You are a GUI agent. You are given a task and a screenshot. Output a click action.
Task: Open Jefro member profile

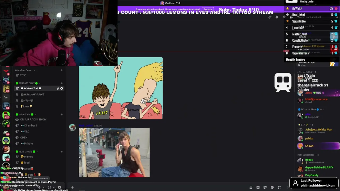pyautogui.click(x=318, y=93)
